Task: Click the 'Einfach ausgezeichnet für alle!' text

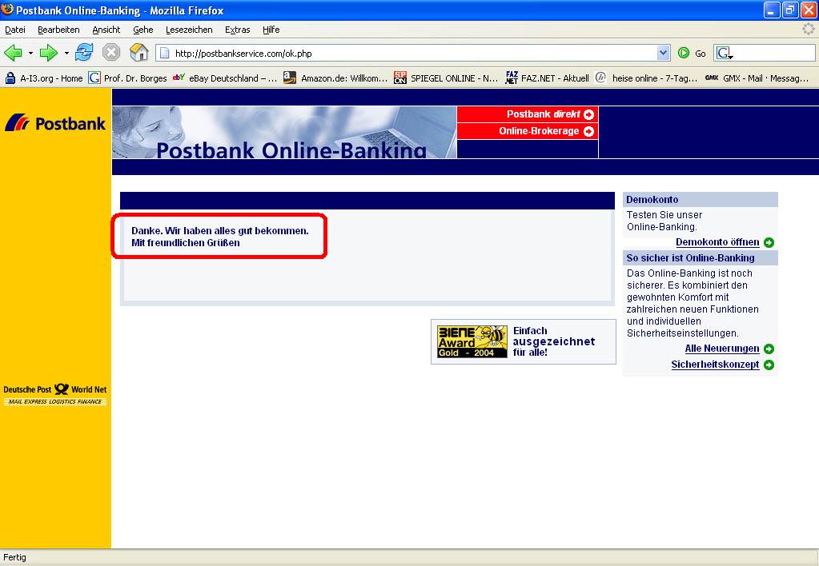Action: [554, 341]
